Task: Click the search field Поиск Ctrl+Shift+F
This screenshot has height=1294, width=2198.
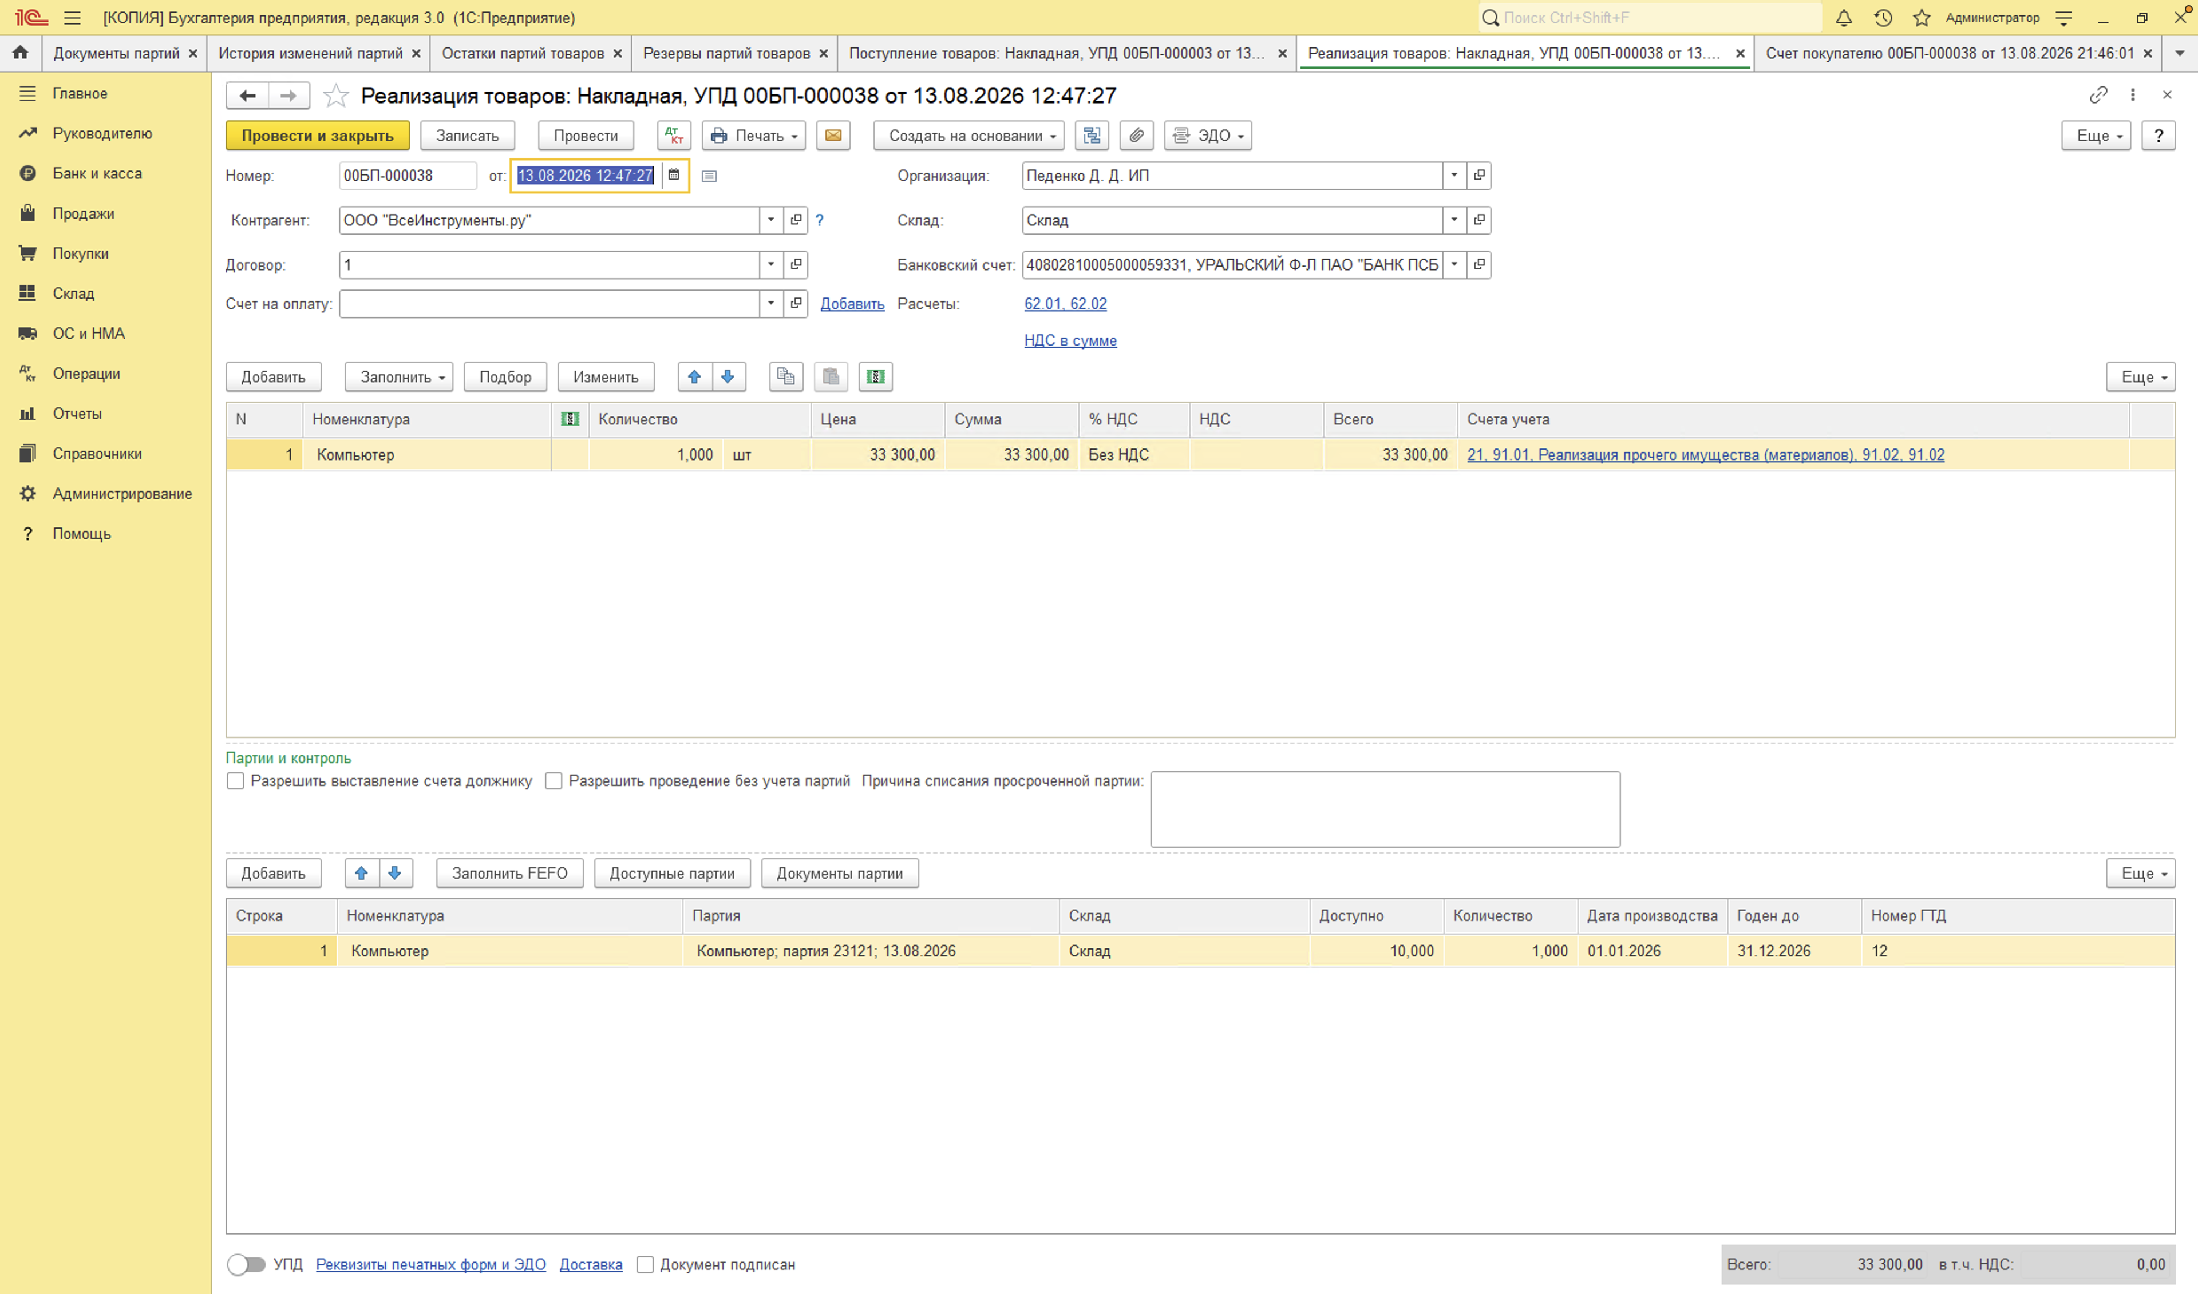Action: point(1650,17)
